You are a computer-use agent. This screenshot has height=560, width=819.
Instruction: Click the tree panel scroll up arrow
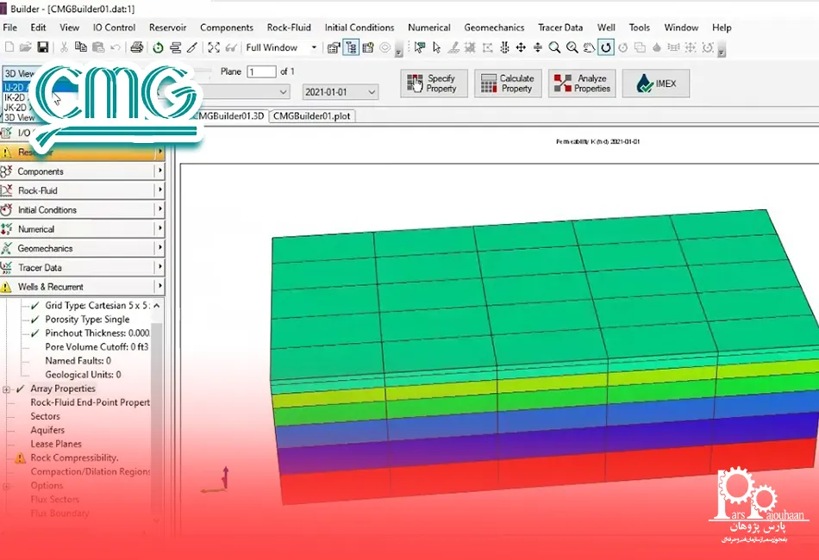pos(156,306)
